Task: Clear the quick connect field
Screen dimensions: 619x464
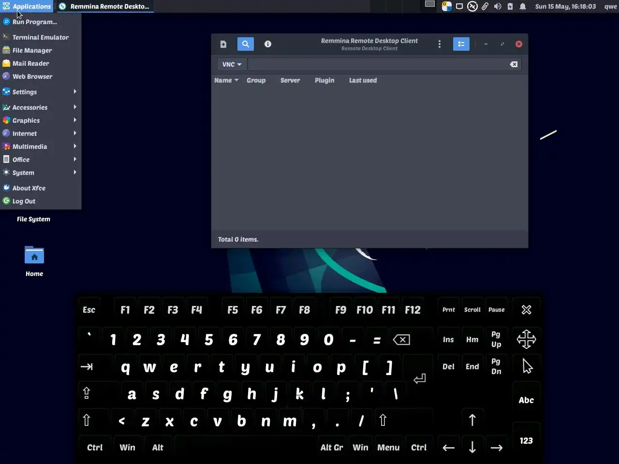Action: coord(514,64)
